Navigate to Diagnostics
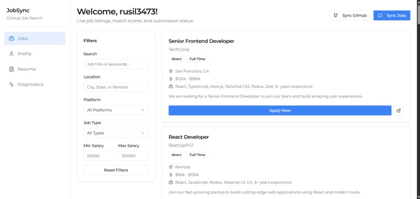Viewport: 420px width, 199px height. (x=35, y=84)
